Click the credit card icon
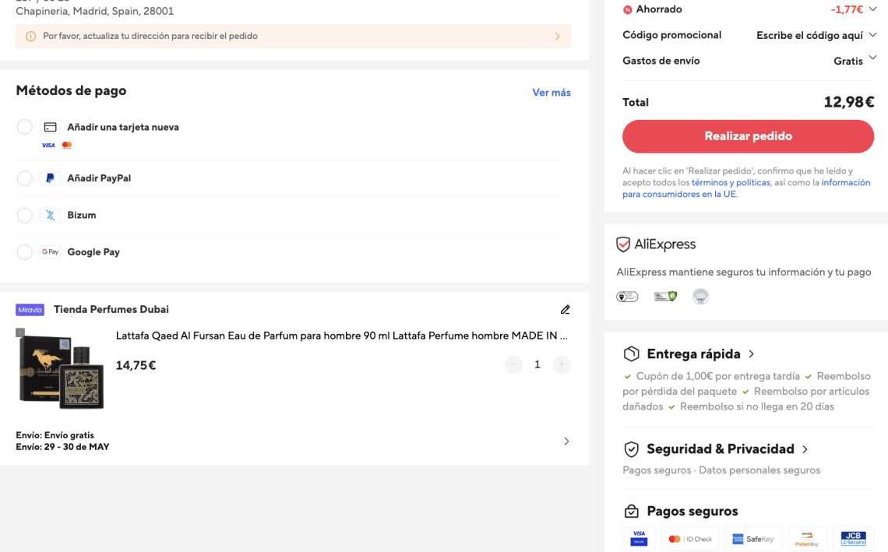The width and height of the screenshot is (888, 552). pyautogui.click(x=51, y=128)
